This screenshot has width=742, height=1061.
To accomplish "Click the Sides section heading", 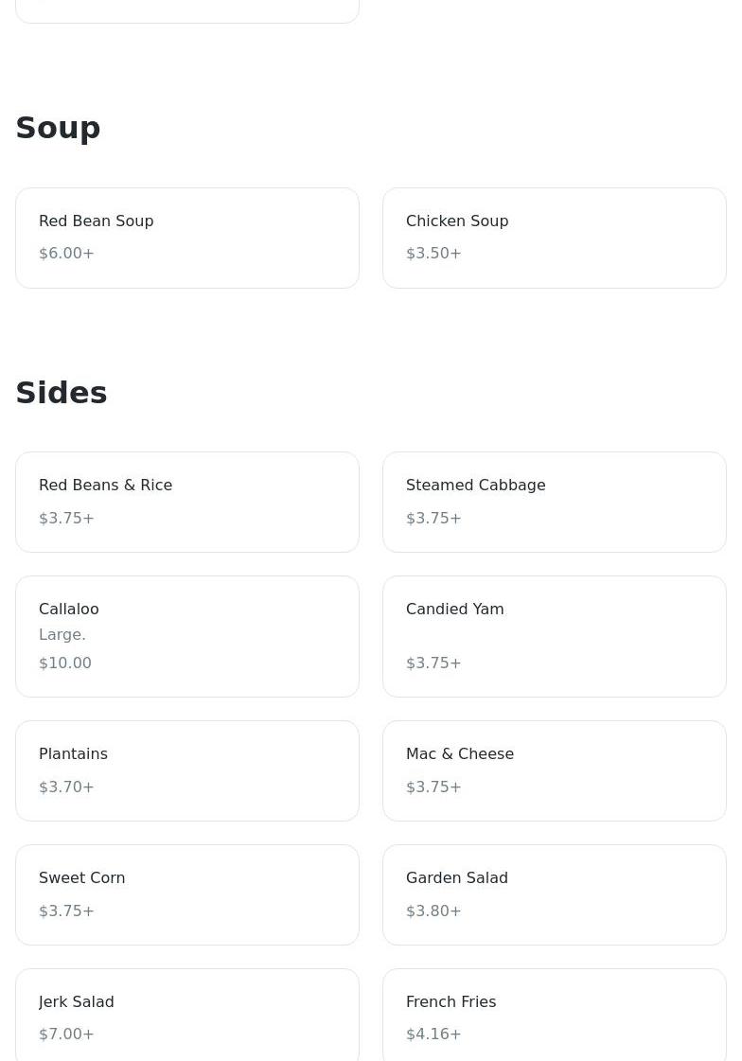I will coord(62,393).
